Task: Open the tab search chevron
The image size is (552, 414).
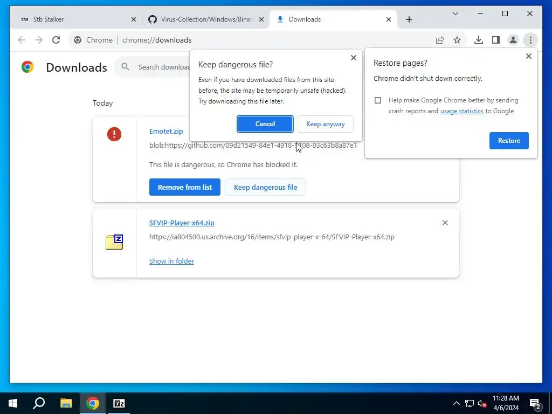Action: tap(455, 13)
